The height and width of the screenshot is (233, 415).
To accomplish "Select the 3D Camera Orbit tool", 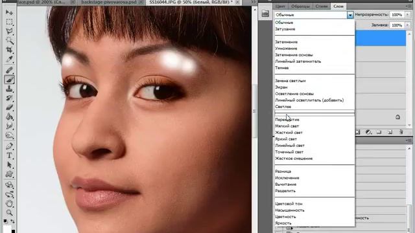I will point(9,194).
